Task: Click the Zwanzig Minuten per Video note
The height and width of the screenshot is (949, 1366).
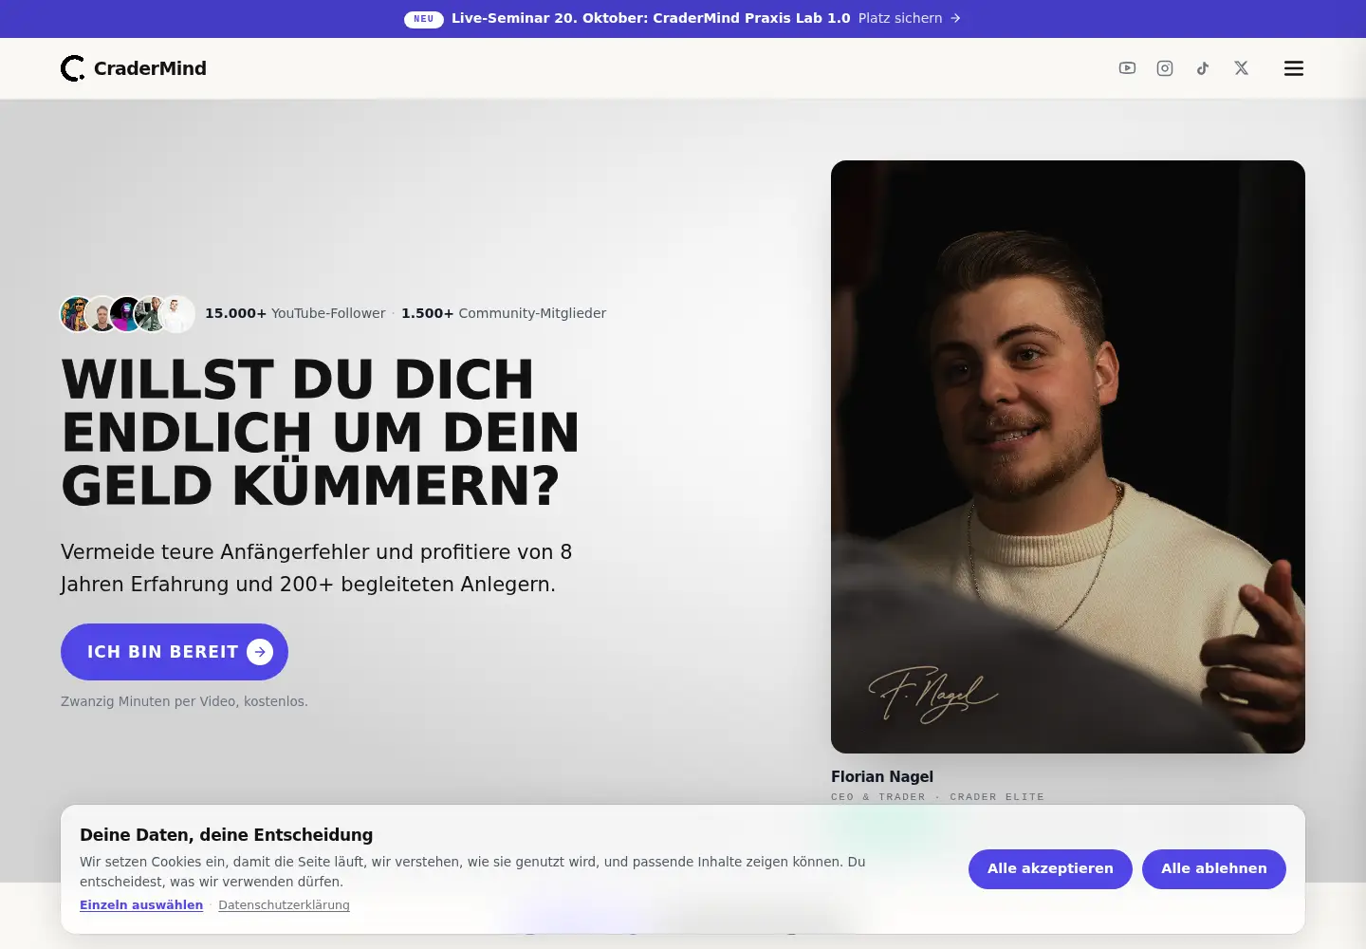Action: (184, 701)
